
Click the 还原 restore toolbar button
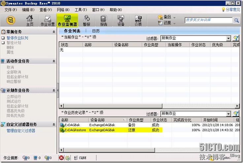[164, 23]
